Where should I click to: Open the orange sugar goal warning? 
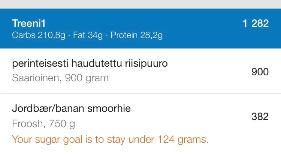[110, 139]
